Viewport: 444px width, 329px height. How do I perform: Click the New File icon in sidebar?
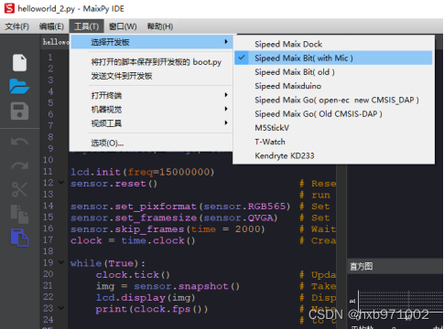point(19,63)
